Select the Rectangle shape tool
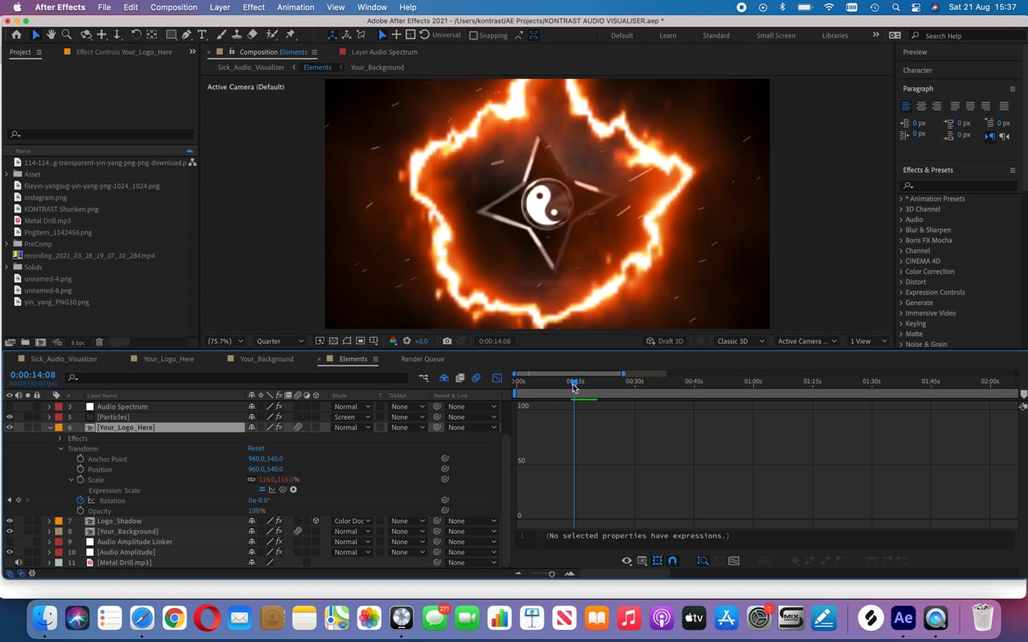This screenshot has width=1028, height=642. (171, 35)
